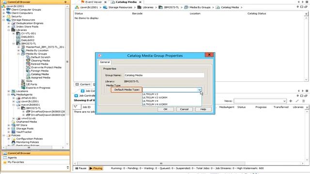Expand the Locations node
Viewport: 310px width, 174px height.
click(x=9, y=91)
